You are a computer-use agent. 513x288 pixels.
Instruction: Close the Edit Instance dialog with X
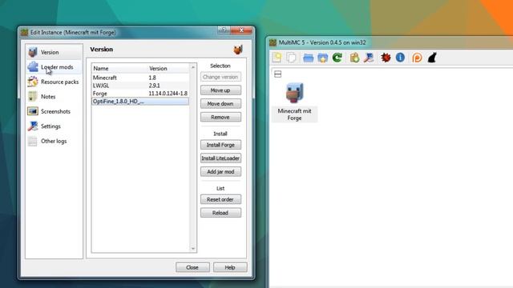241,30
